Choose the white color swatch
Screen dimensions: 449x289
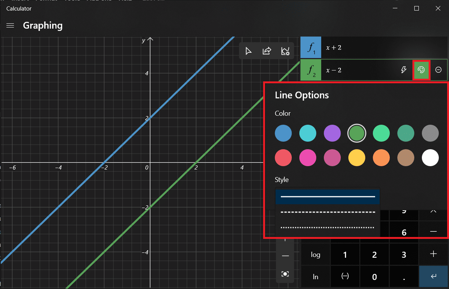[430, 157]
